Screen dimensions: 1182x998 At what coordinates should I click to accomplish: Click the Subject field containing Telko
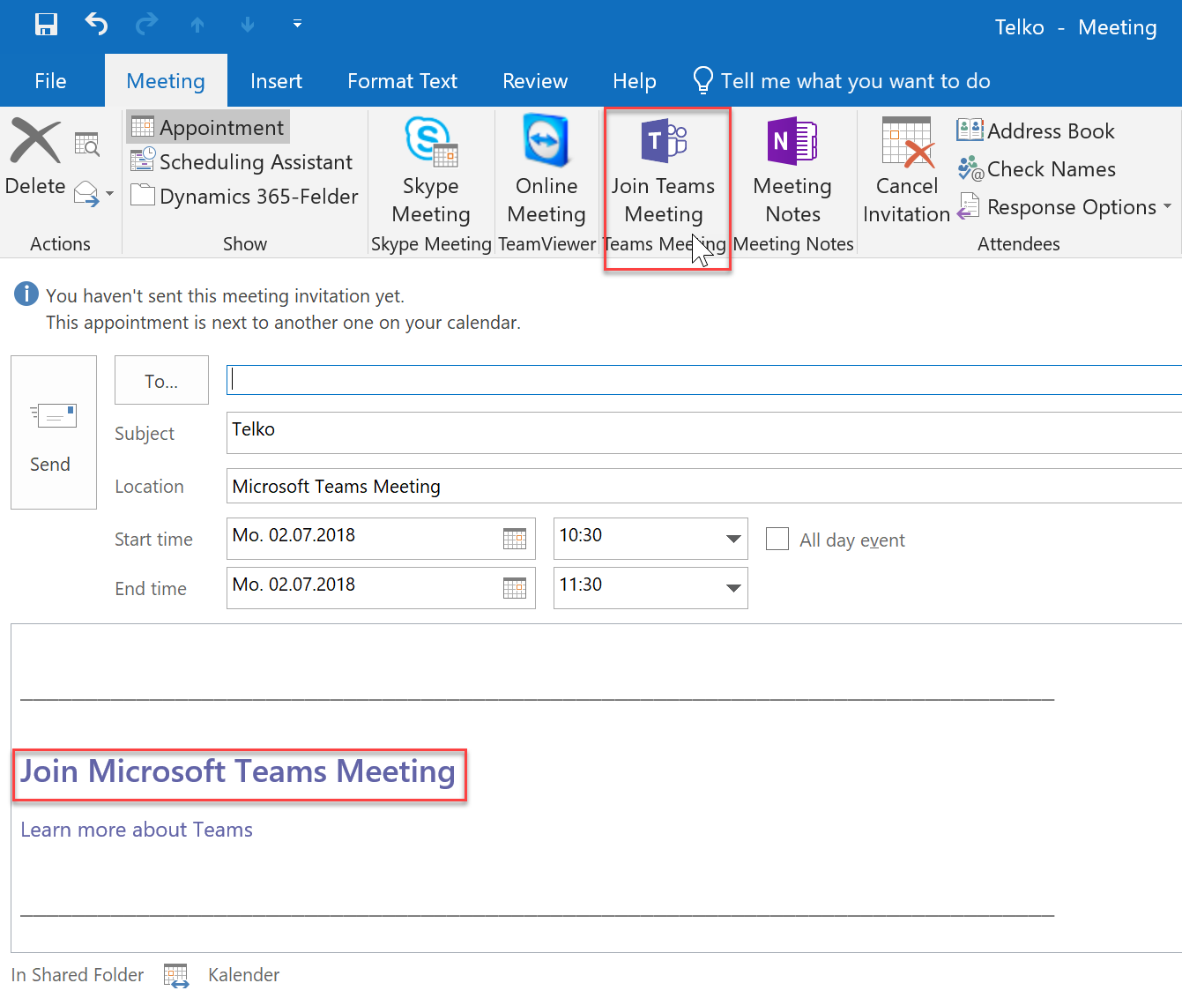pyautogui.click(x=704, y=432)
